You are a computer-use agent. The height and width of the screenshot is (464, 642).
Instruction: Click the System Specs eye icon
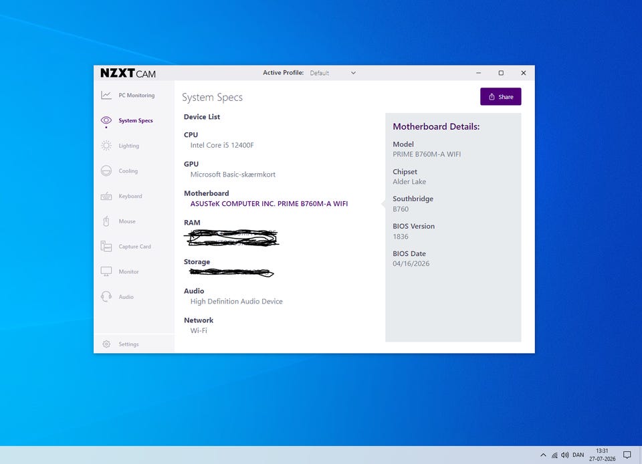click(106, 120)
